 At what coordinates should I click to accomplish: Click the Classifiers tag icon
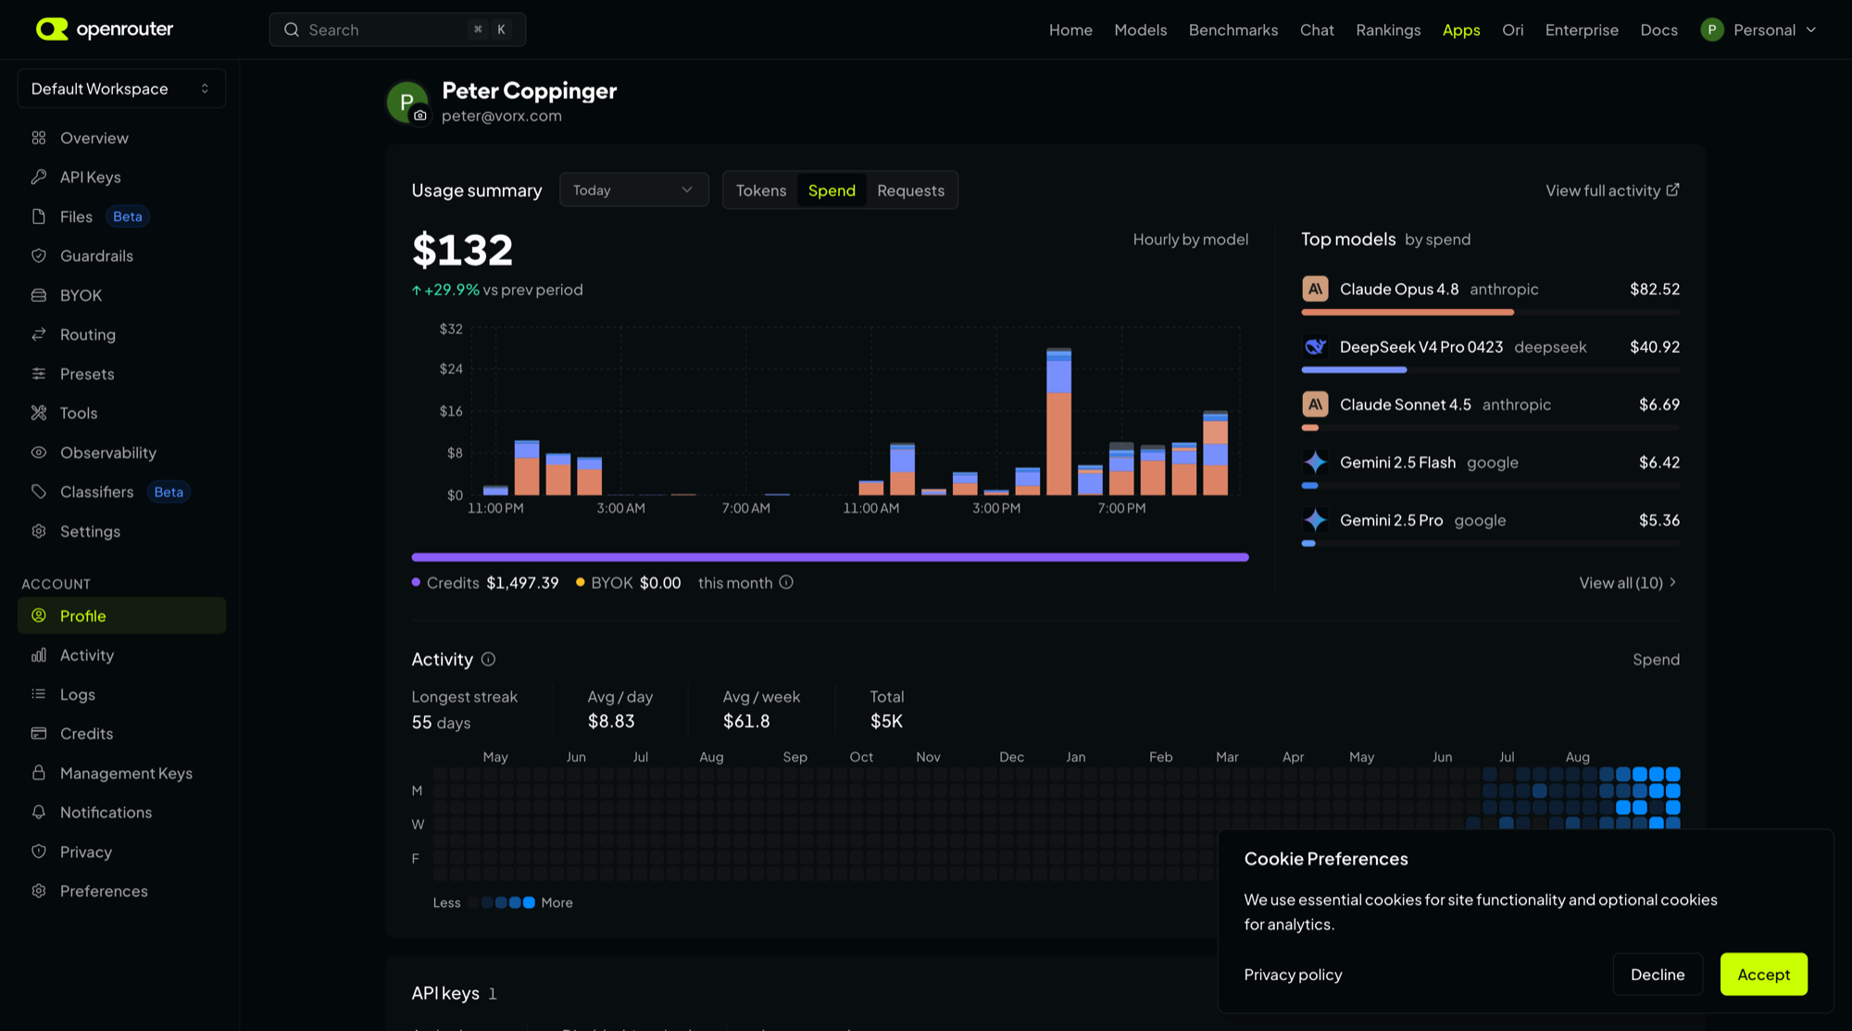(x=39, y=491)
